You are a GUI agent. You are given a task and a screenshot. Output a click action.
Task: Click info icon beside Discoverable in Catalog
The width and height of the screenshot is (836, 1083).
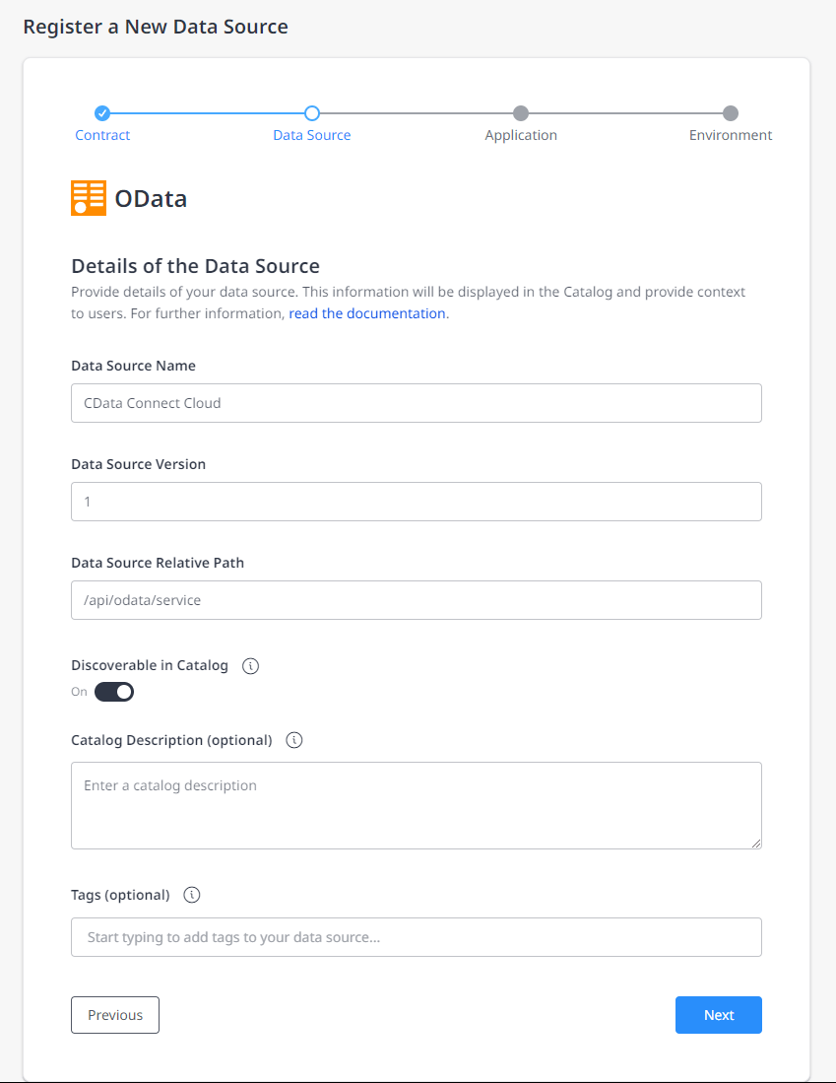pos(250,666)
